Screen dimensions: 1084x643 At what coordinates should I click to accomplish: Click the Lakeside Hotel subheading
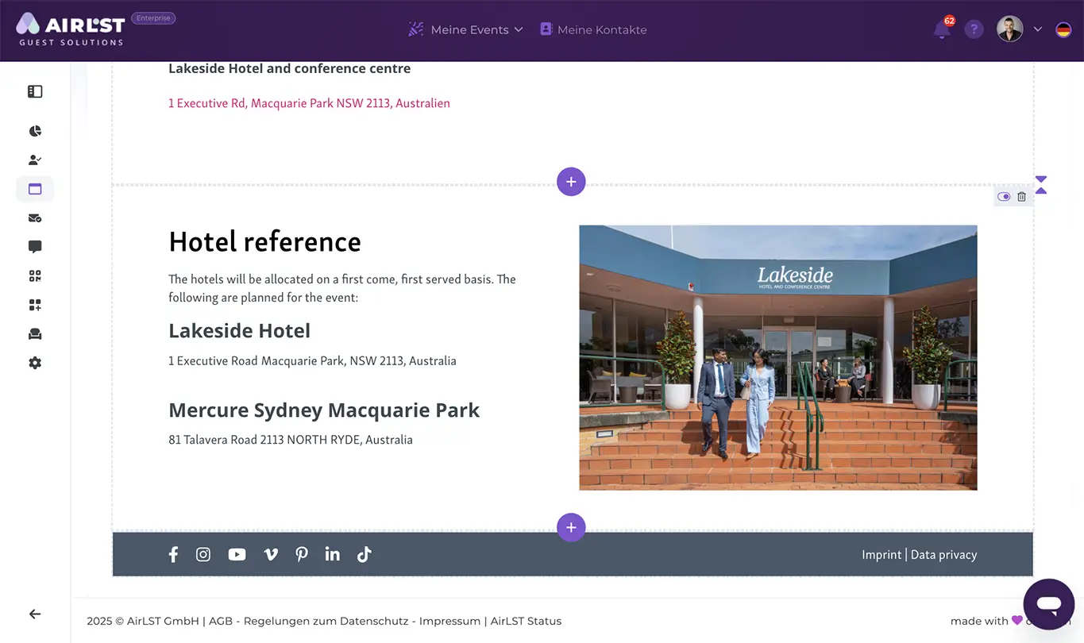click(x=239, y=330)
